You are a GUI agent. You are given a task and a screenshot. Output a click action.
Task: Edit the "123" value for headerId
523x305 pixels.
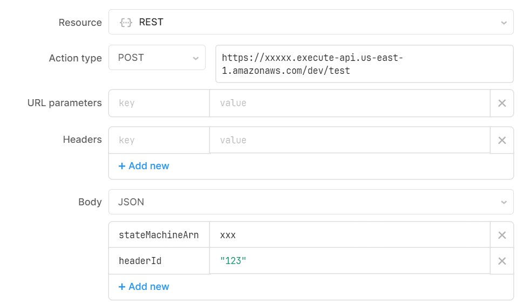[x=350, y=261]
